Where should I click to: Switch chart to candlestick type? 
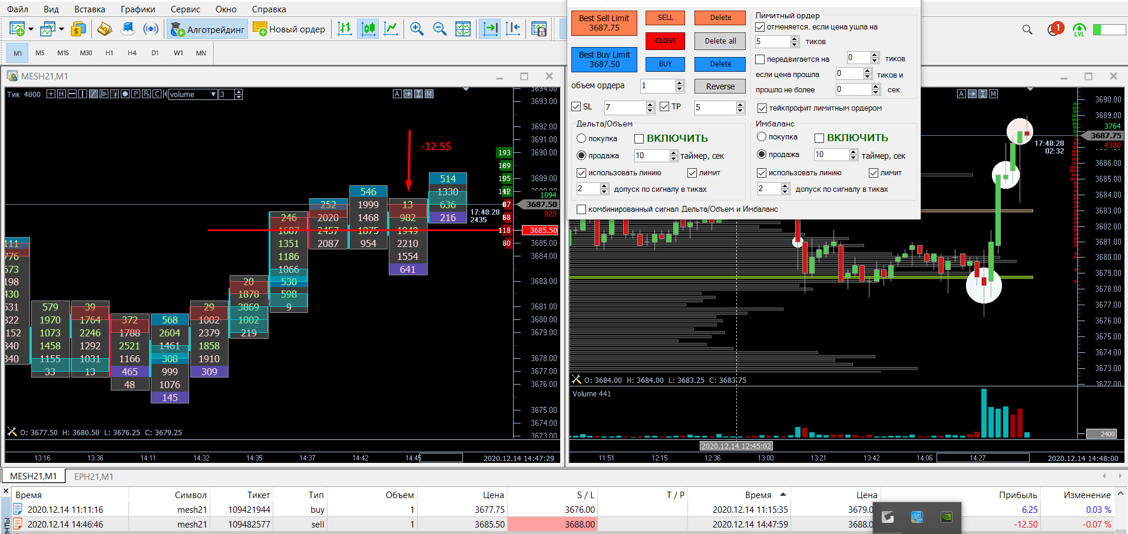368,29
